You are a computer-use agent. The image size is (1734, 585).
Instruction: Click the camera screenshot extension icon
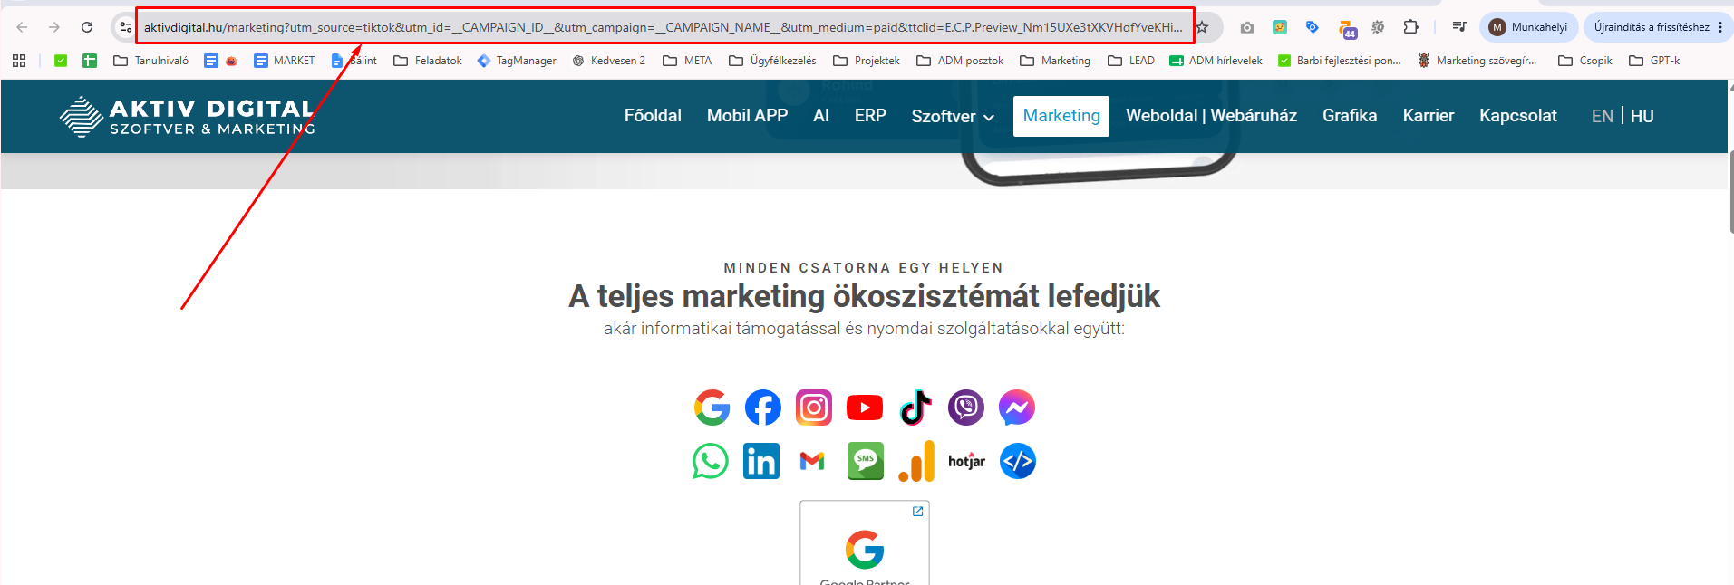pos(1247,27)
